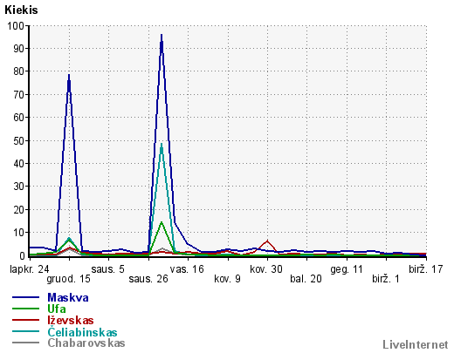Screen dimensions: 454x353
Task: Click the Chabarovskas legend label
Action: [86, 343]
